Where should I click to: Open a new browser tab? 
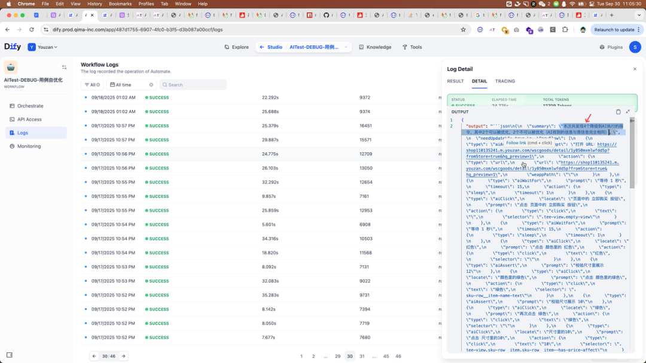(611, 15)
